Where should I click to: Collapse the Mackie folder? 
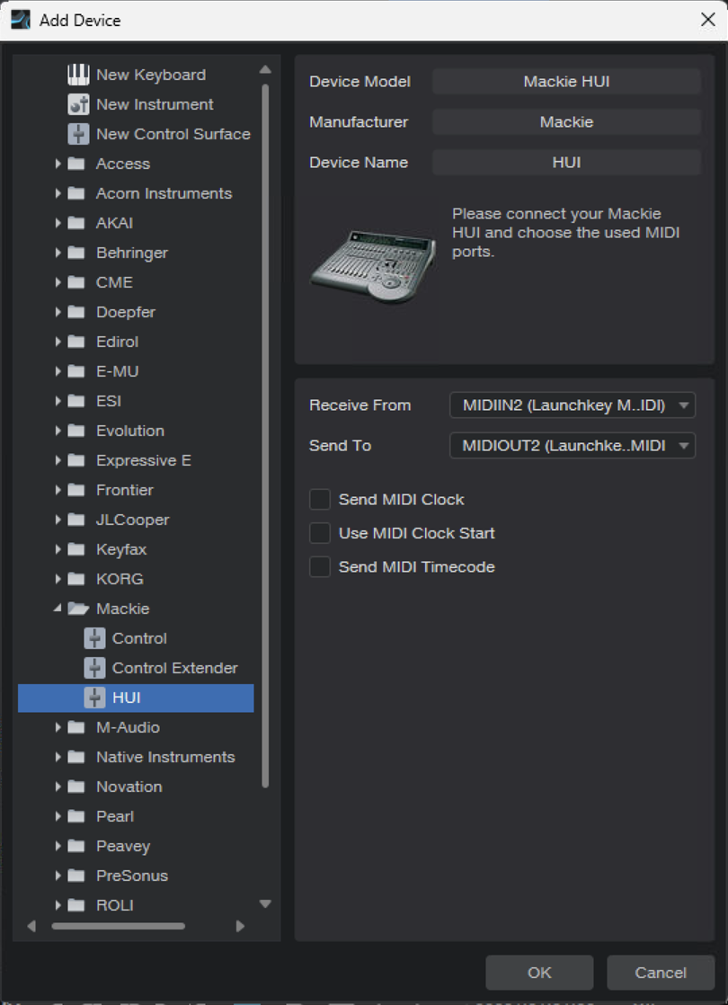pos(58,609)
